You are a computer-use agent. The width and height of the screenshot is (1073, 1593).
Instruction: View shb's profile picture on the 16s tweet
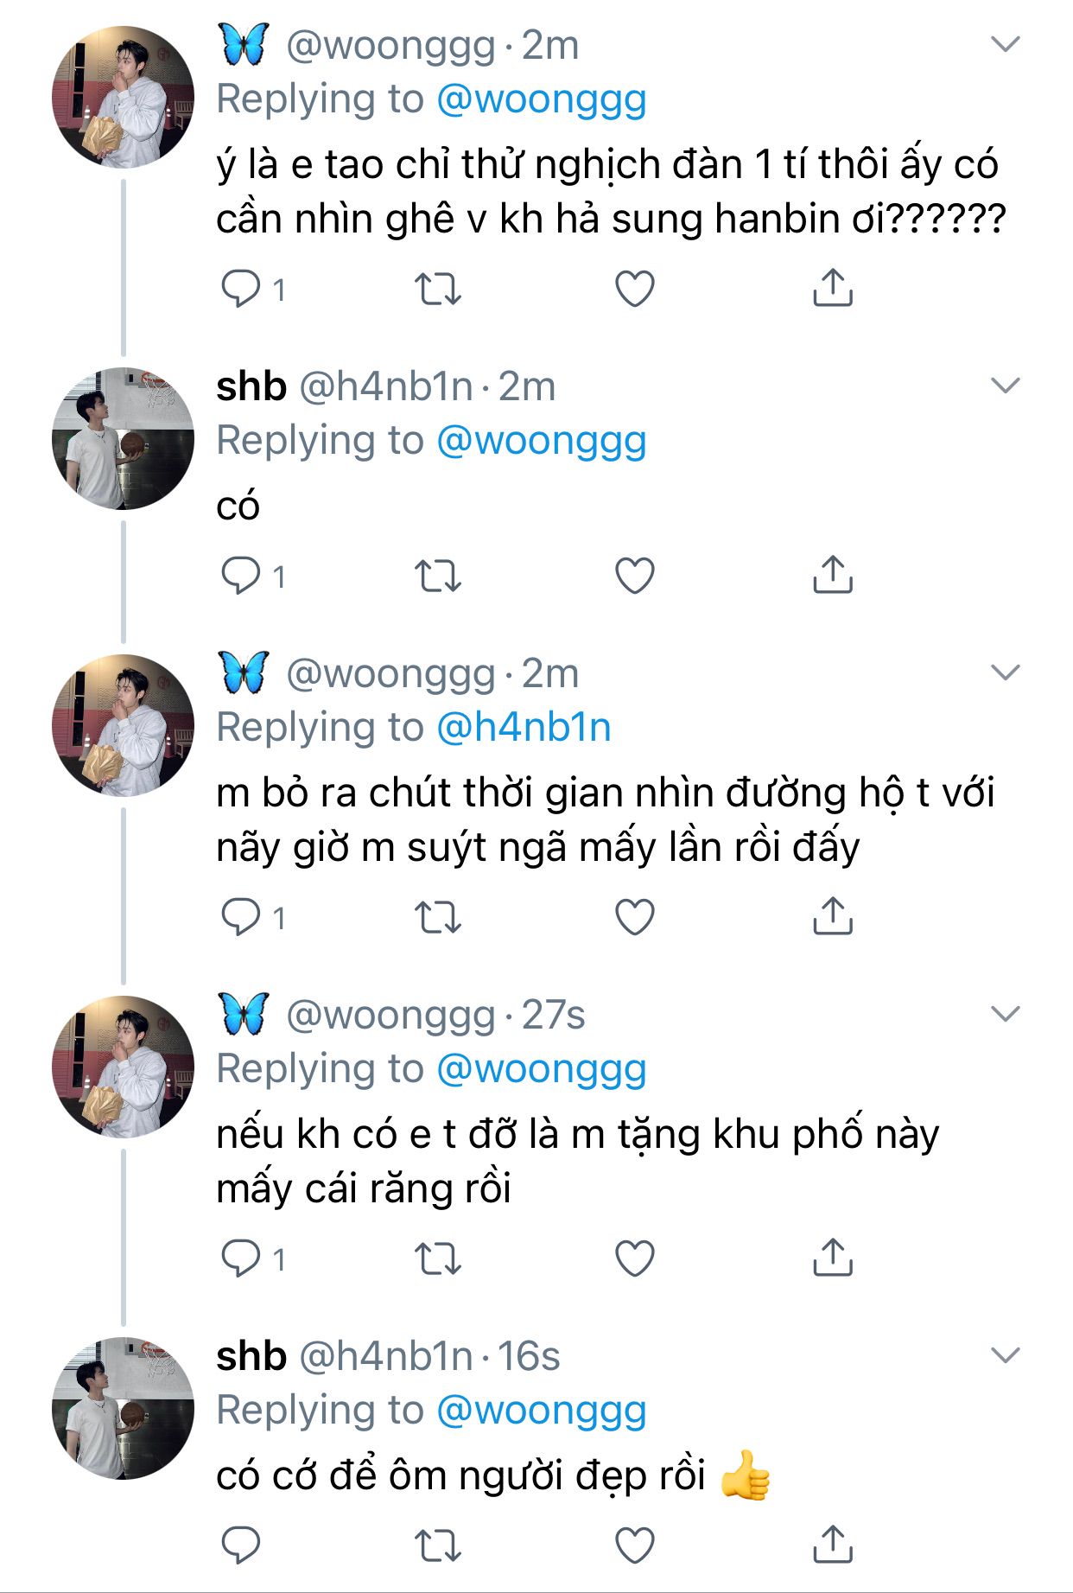pyautogui.click(x=123, y=1409)
